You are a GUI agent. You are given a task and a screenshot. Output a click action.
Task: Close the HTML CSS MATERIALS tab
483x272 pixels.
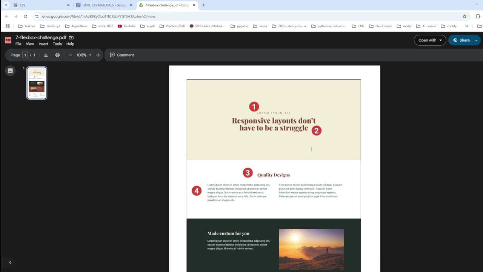[x=131, y=5]
